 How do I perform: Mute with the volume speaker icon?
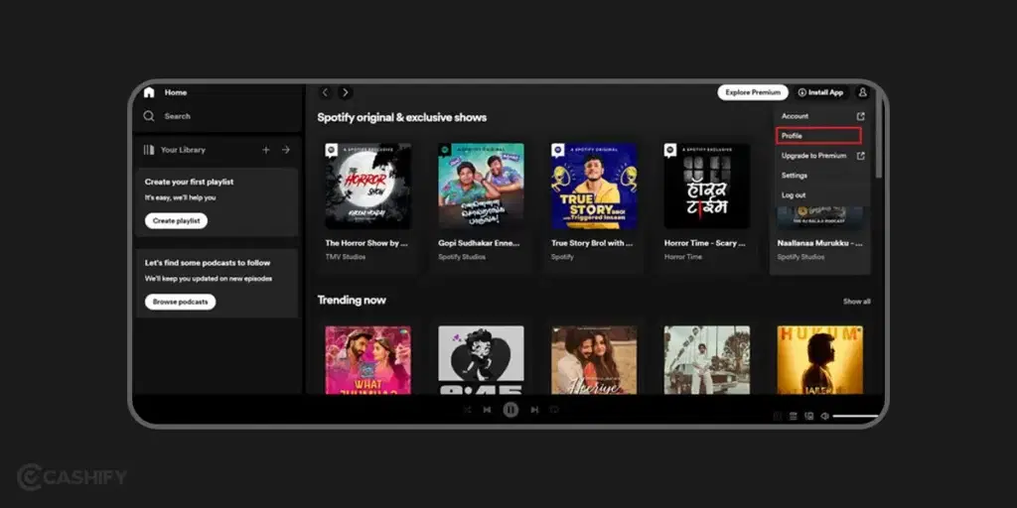pyautogui.click(x=824, y=416)
